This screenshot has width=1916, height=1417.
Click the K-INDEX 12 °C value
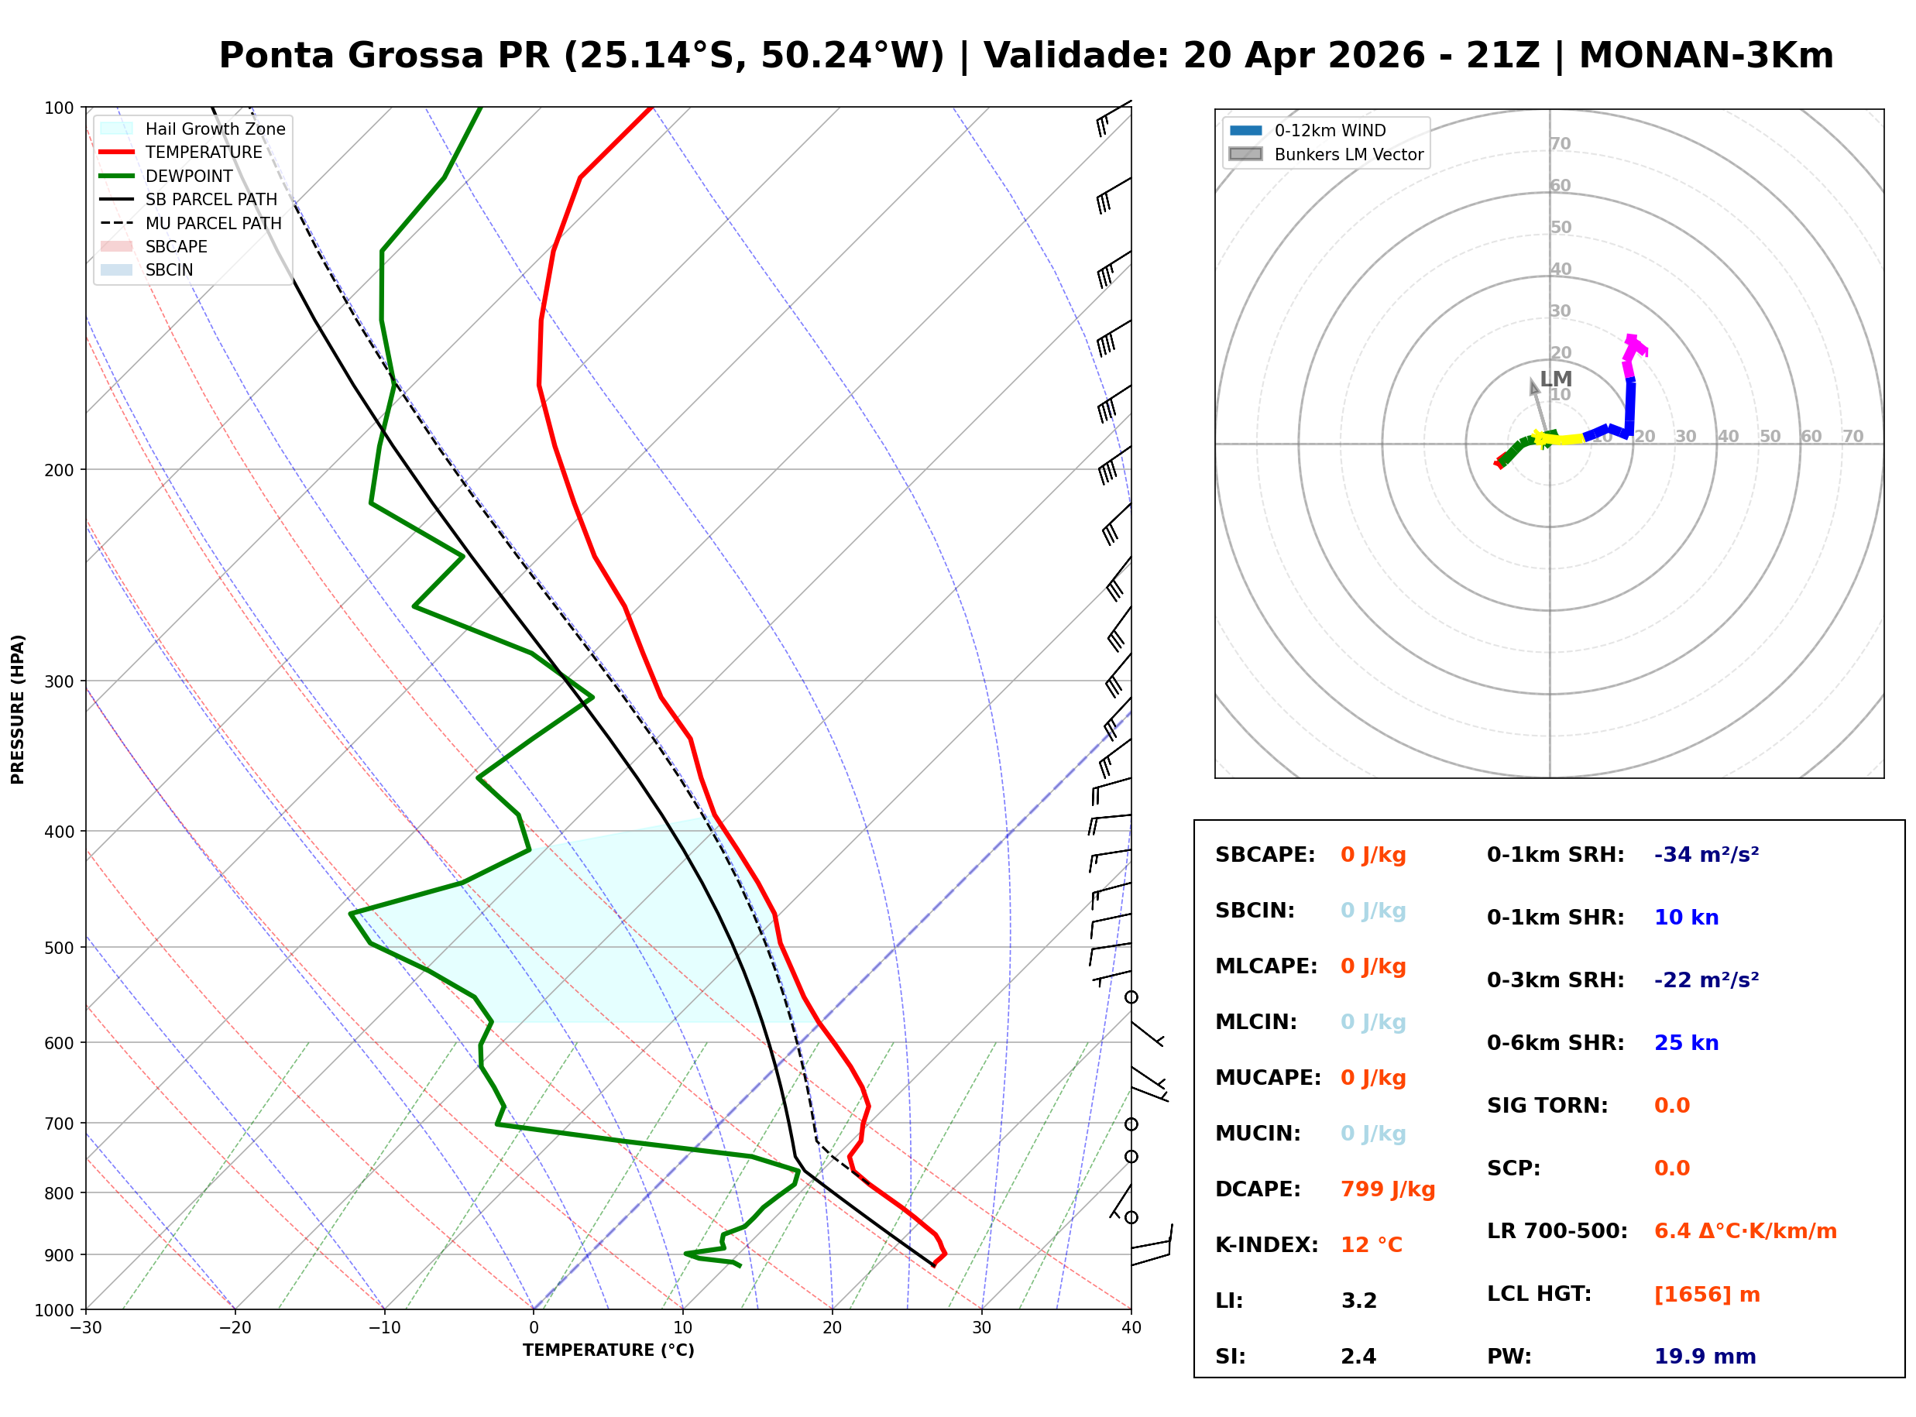point(1372,1245)
